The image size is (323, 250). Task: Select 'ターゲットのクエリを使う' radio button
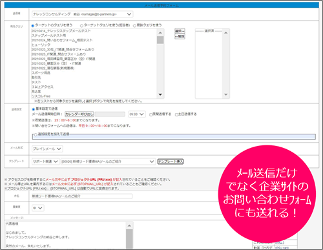[33, 26]
